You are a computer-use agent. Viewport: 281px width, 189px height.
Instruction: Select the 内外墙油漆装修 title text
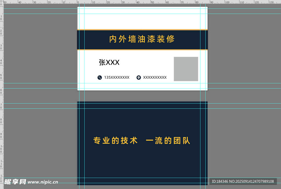coord(142,39)
